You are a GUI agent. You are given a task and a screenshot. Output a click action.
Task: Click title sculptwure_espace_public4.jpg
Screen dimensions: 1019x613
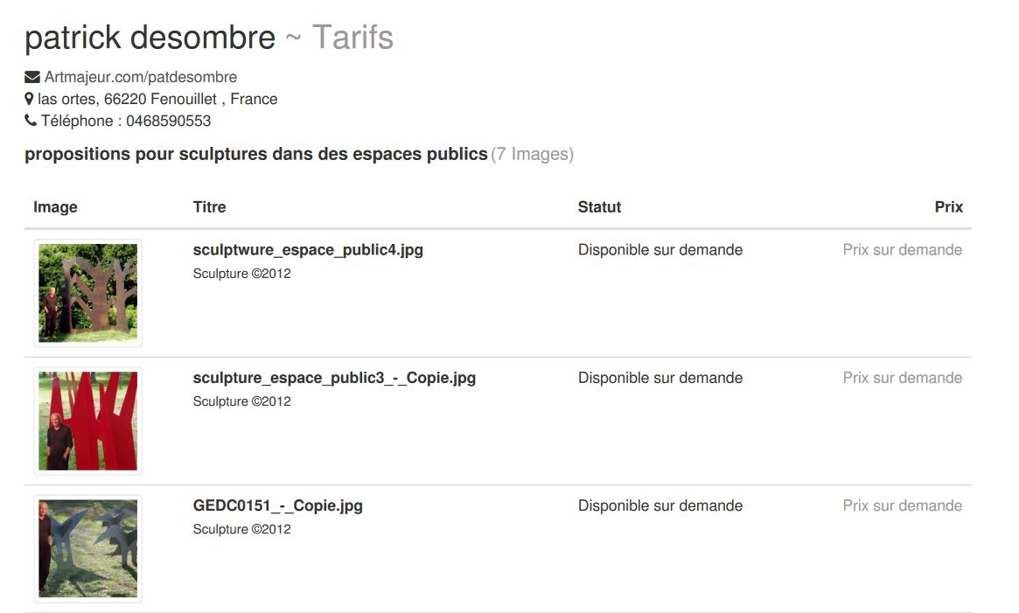coord(308,250)
